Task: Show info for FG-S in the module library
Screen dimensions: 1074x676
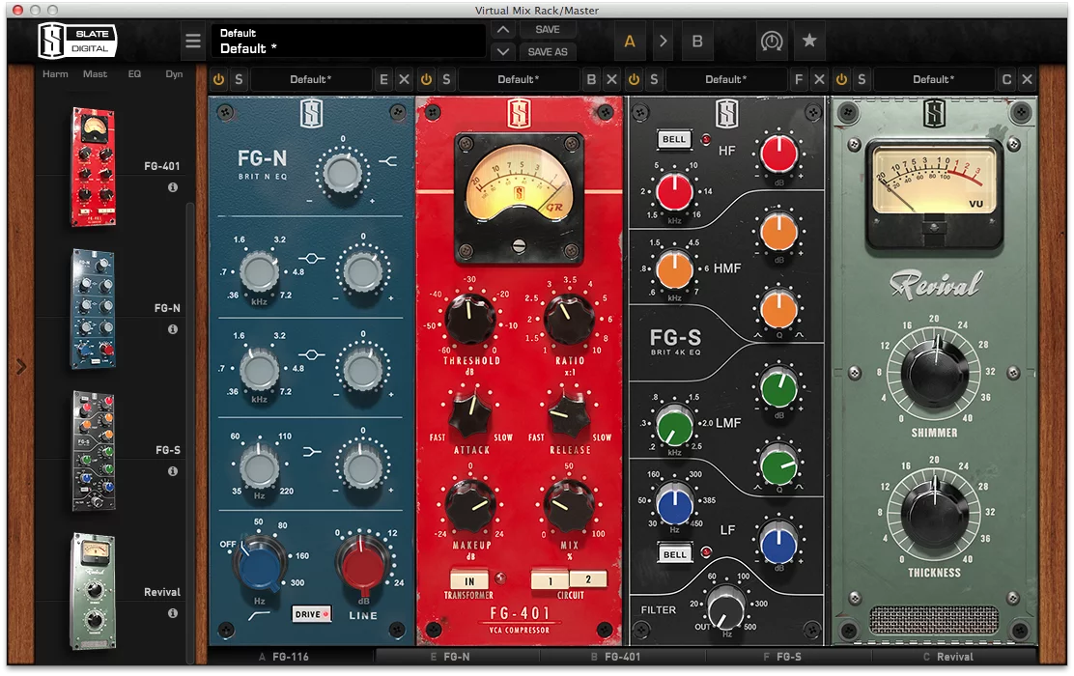Action: click(173, 471)
